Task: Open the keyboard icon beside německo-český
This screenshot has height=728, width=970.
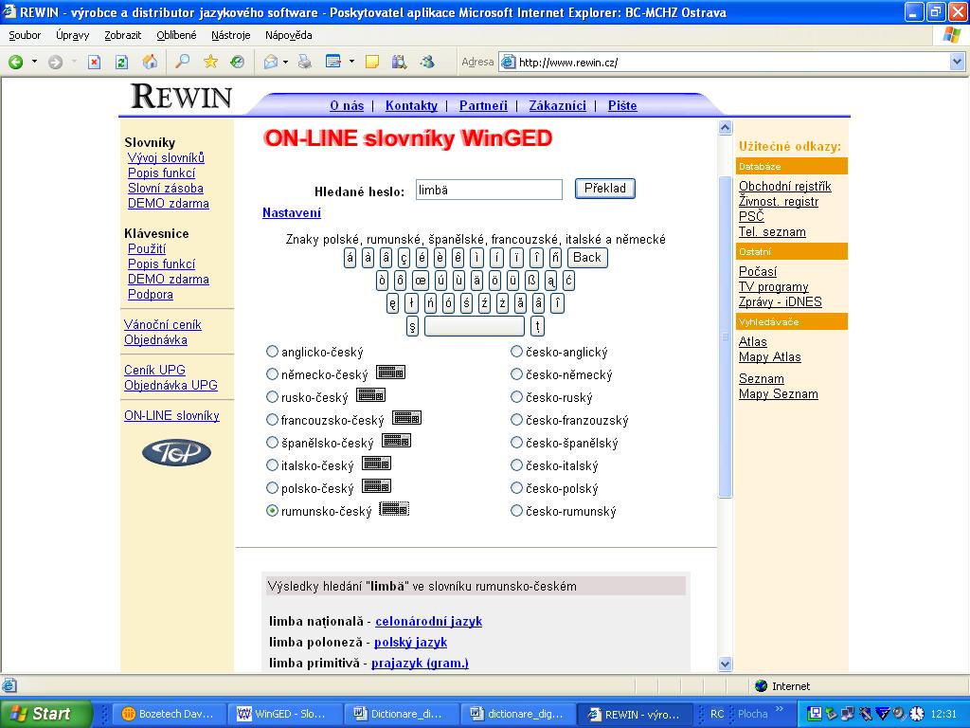Action: (390, 373)
